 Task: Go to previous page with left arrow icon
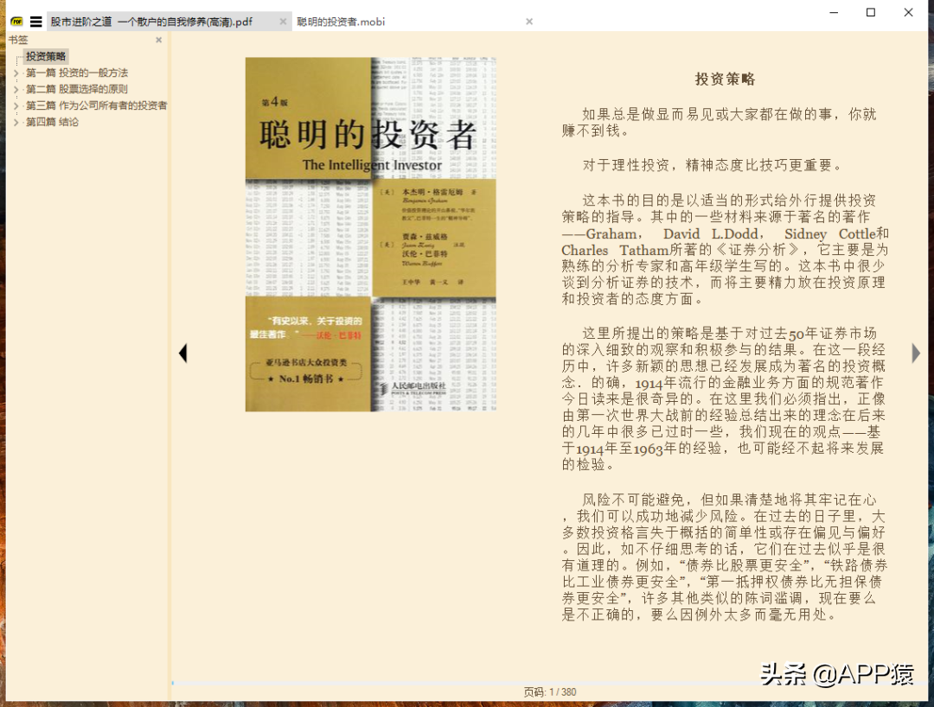(183, 353)
